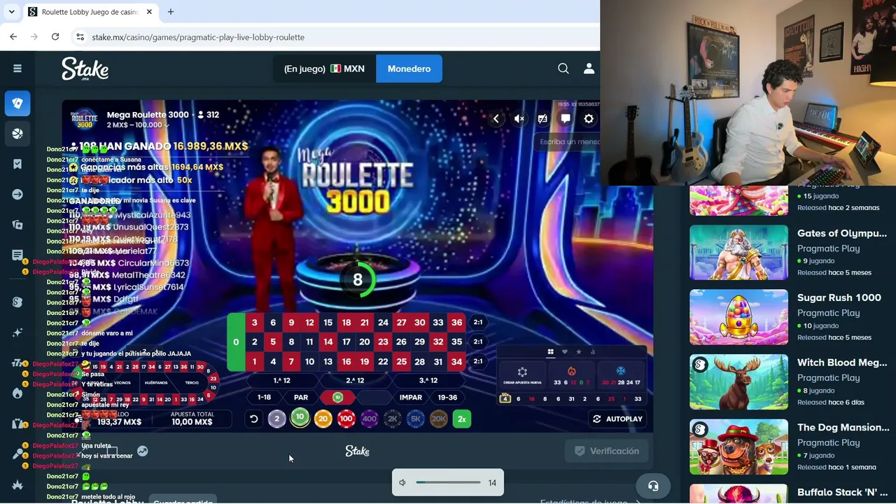
Task: Bet on the third dozen 3.ª 12
Action: [x=428, y=380]
